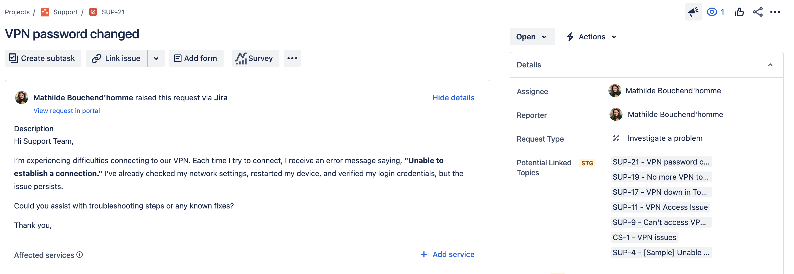Image resolution: width=794 pixels, height=274 pixels.
Task: Click the share icon
Action: tap(757, 12)
